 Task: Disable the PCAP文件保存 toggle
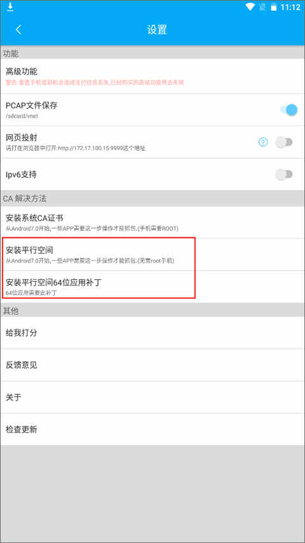(288, 110)
